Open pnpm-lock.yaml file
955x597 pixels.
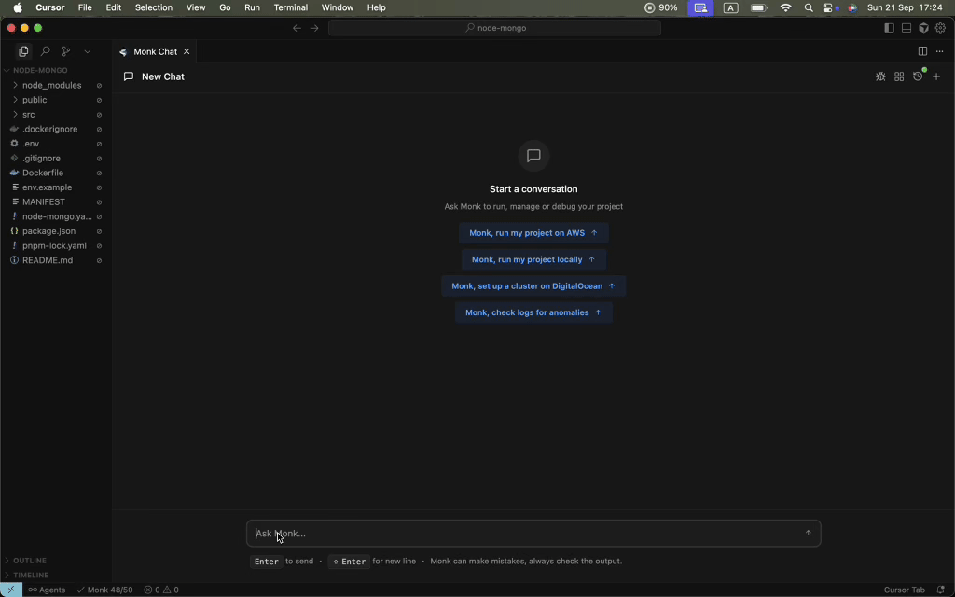pyautogui.click(x=55, y=245)
